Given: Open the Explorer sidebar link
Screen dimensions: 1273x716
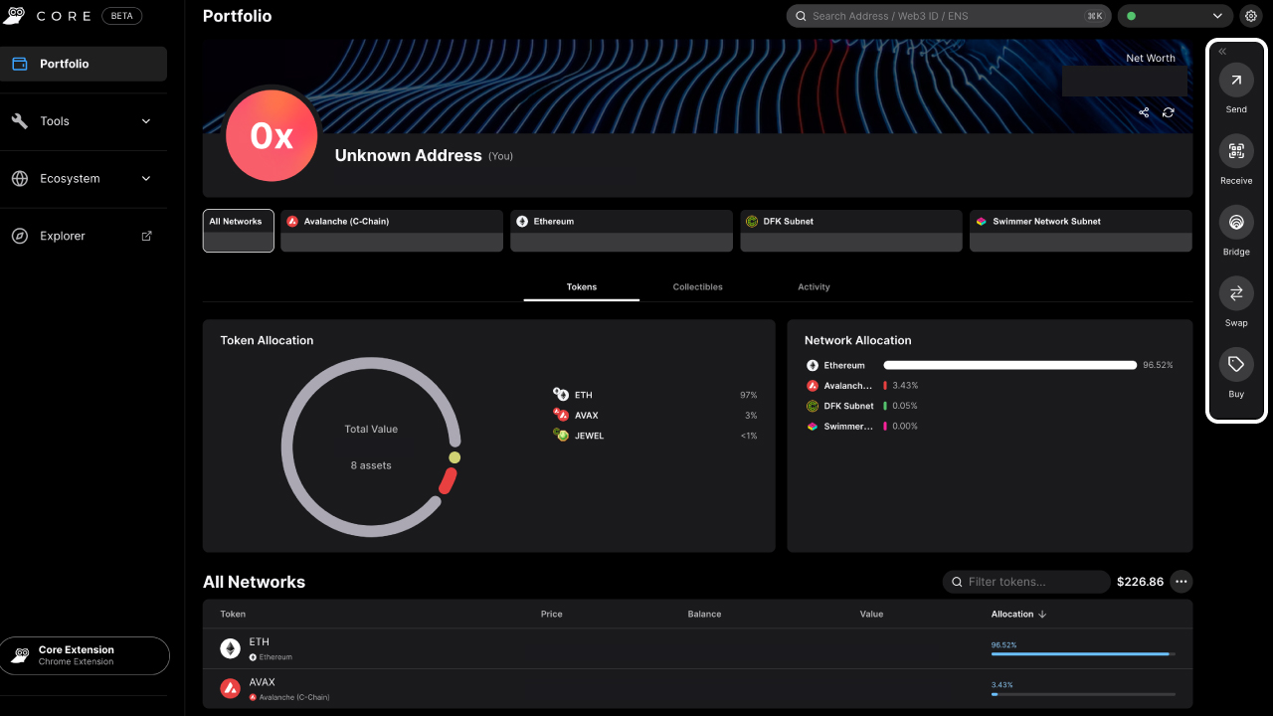Looking at the screenshot, I should click(84, 236).
